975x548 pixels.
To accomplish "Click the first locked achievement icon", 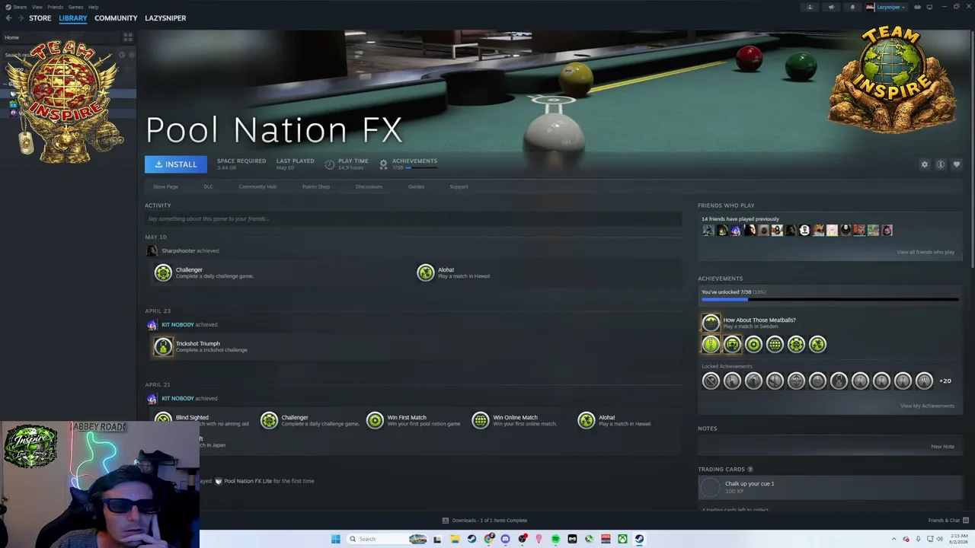I will [711, 381].
